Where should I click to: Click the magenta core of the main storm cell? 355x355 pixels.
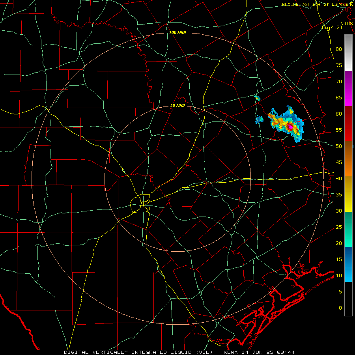[x=290, y=127]
